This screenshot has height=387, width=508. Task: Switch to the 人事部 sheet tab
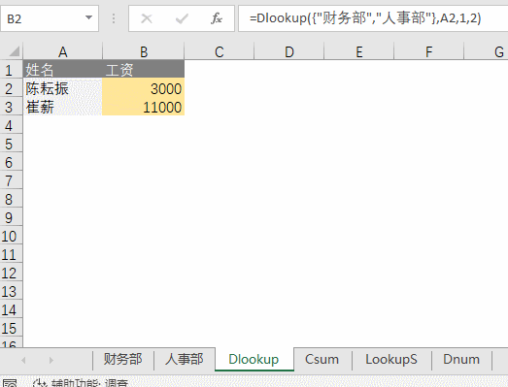click(x=184, y=359)
